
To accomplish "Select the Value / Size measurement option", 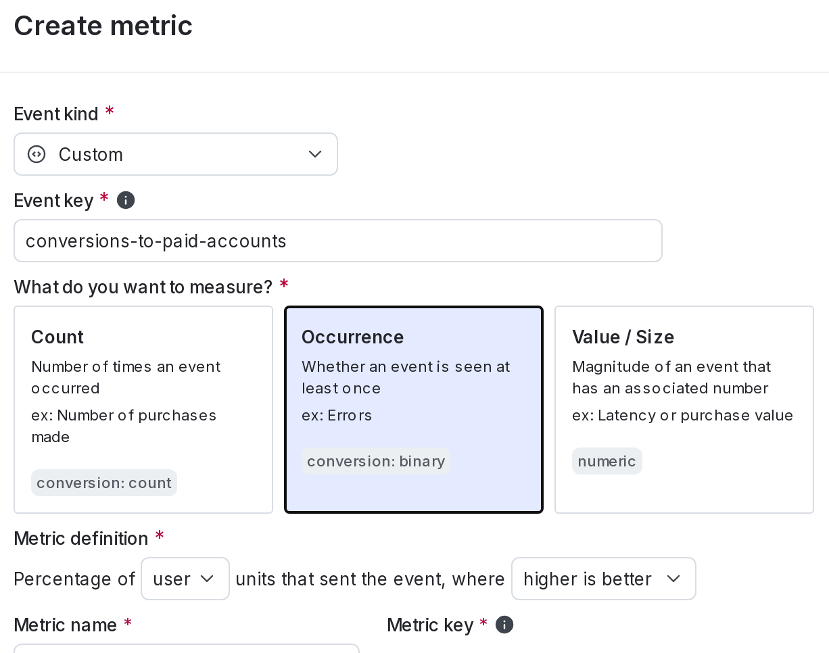I will [x=684, y=409].
